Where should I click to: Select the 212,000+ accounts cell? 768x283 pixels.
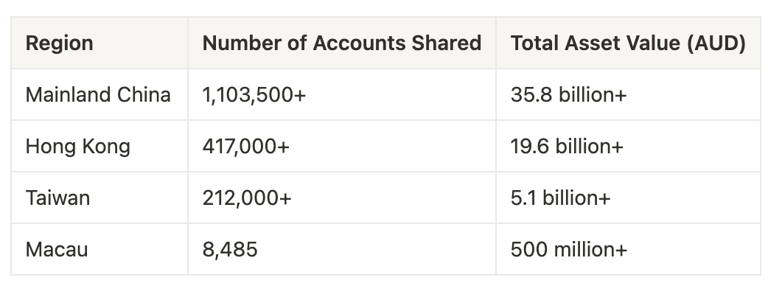pos(342,198)
